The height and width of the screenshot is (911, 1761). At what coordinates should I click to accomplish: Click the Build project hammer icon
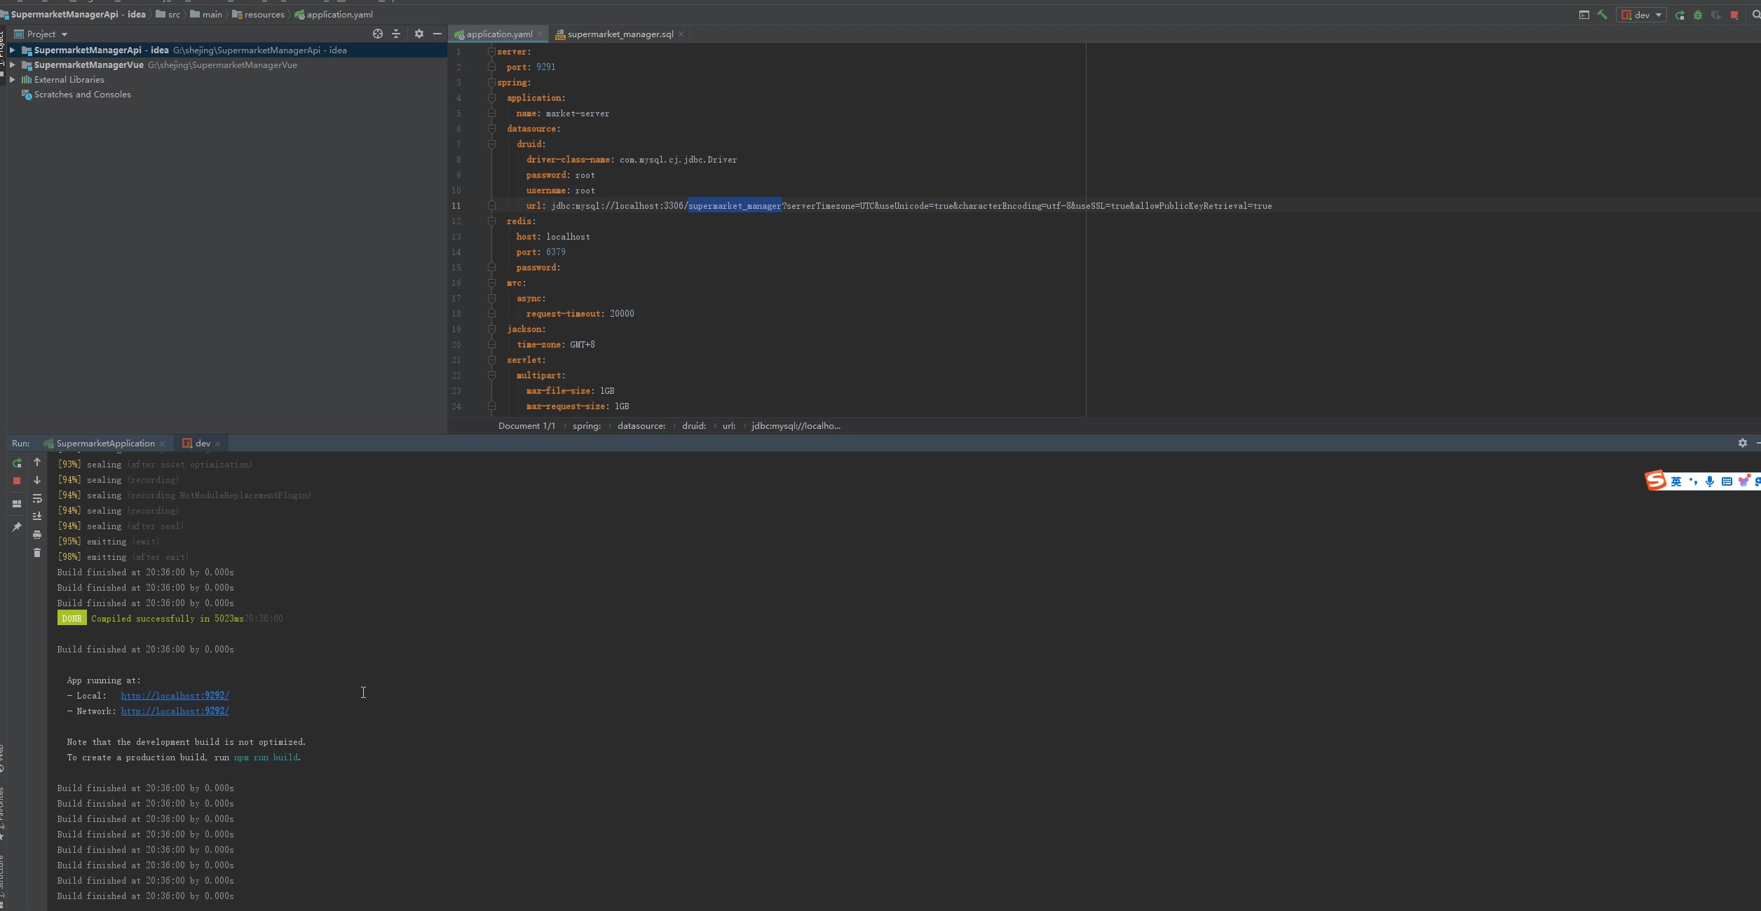click(1602, 15)
